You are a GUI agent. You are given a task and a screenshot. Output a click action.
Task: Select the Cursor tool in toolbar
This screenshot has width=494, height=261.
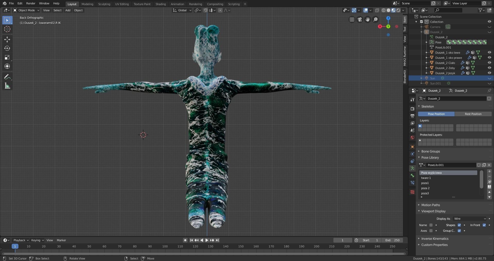7,29
